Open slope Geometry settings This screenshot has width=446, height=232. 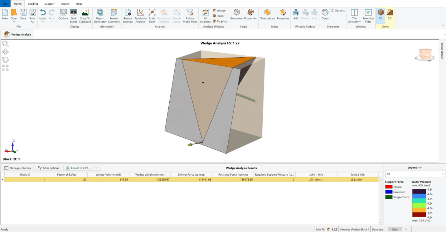coord(236,14)
